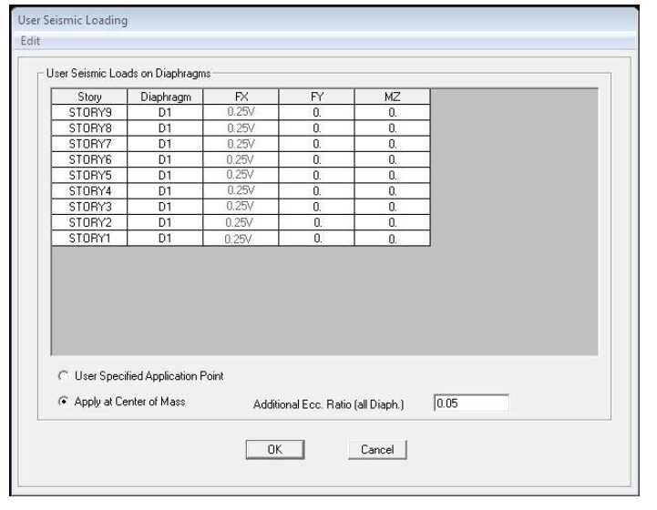This screenshot has width=657, height=510.
Task: Click the FY cell for STORY7
Action: point(317,144)
